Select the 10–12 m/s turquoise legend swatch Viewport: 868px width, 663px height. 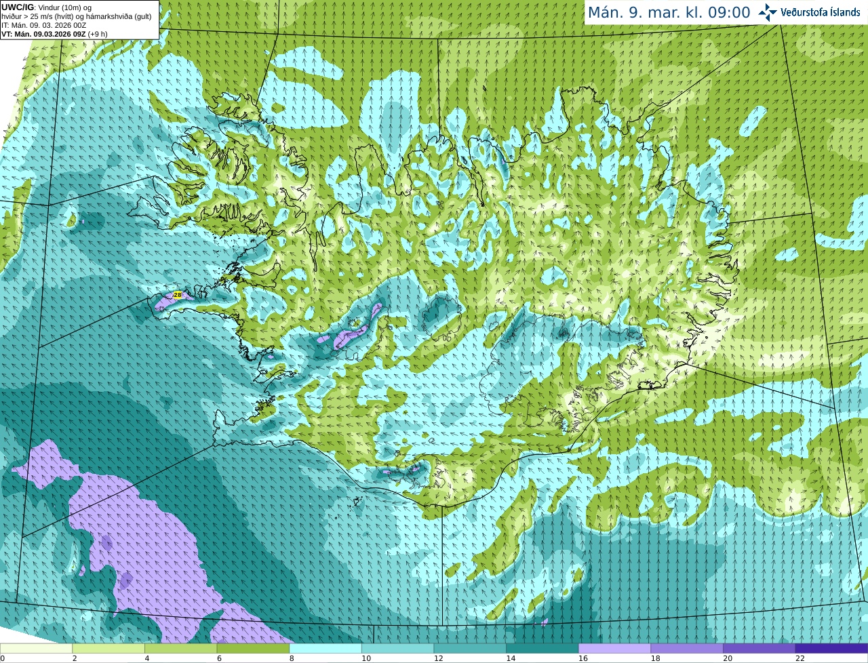pos(397,649)
